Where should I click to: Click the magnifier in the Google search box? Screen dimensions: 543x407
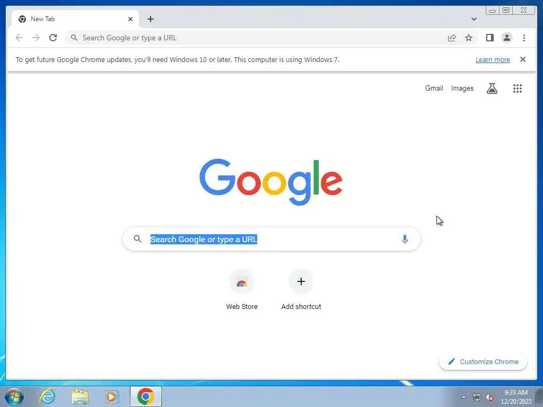[x=137, y=239]
